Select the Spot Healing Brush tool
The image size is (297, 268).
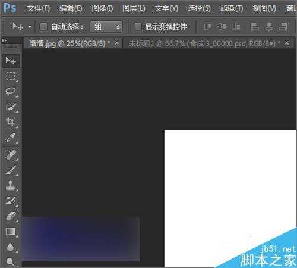(11, 155)
